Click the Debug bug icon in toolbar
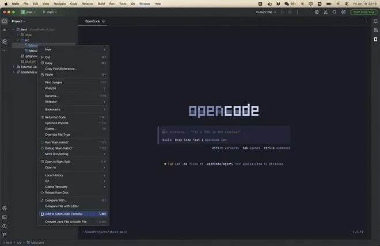Screen dimensions: 380x246 pos(290,12)
